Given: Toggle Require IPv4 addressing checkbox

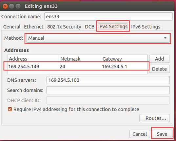Looking at the screenshot, I should (10, 109).
